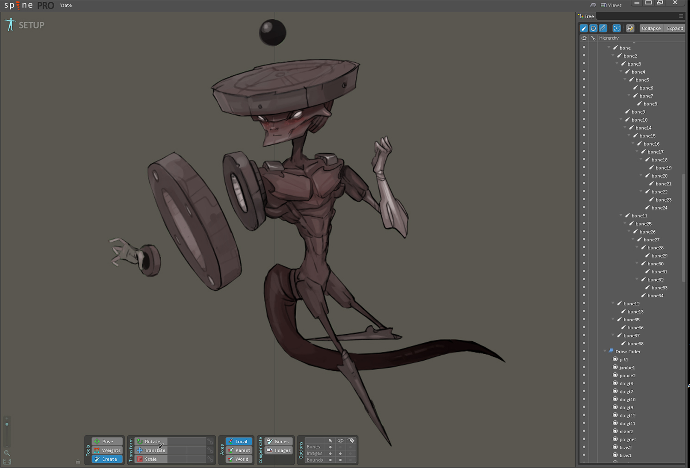Collapse the bone37 tree node
This screenshot has height=468, width=690.
pos(613,335)
